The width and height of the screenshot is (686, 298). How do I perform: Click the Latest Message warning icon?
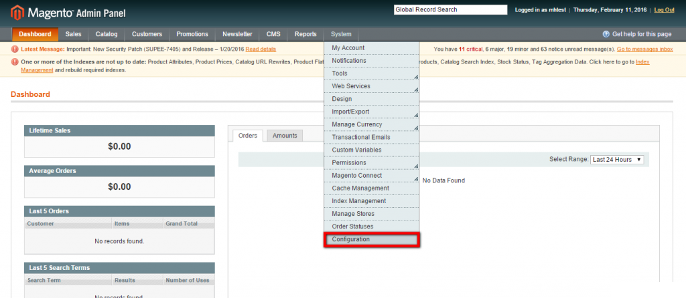pyautogui.click(x=15, y=49)
